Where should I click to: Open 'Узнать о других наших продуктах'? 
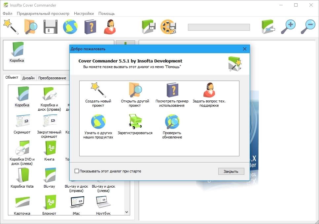pos(98,127)
